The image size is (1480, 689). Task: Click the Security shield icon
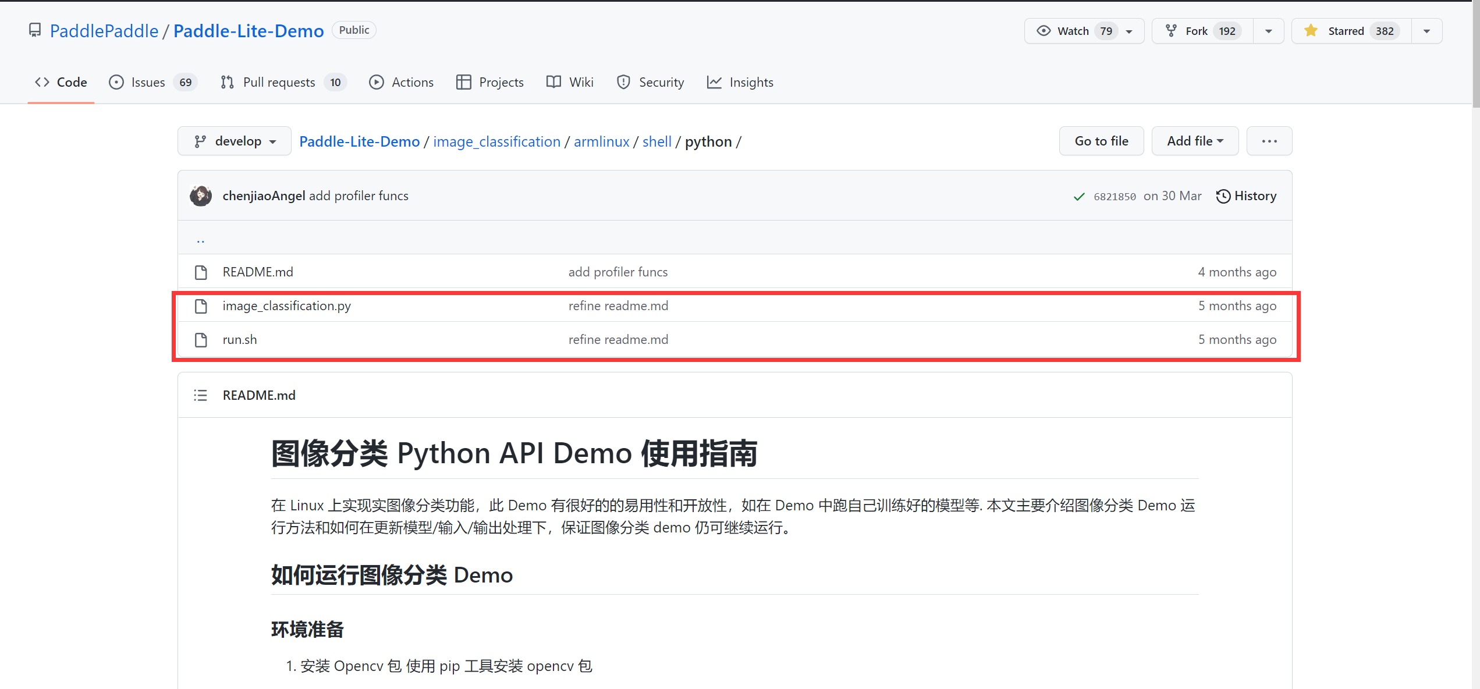click(623, 82)
